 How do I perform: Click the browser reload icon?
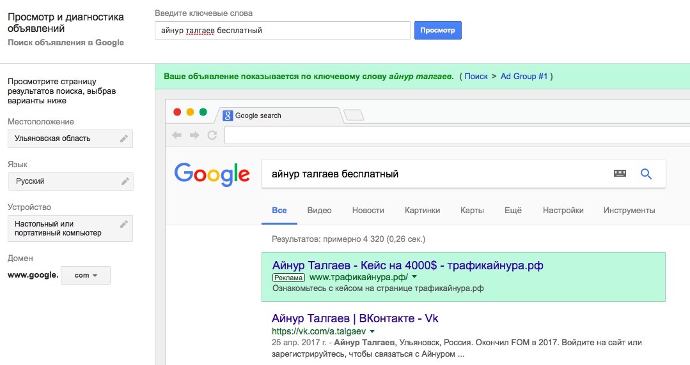pyautogui.click(x=212, y=135)
